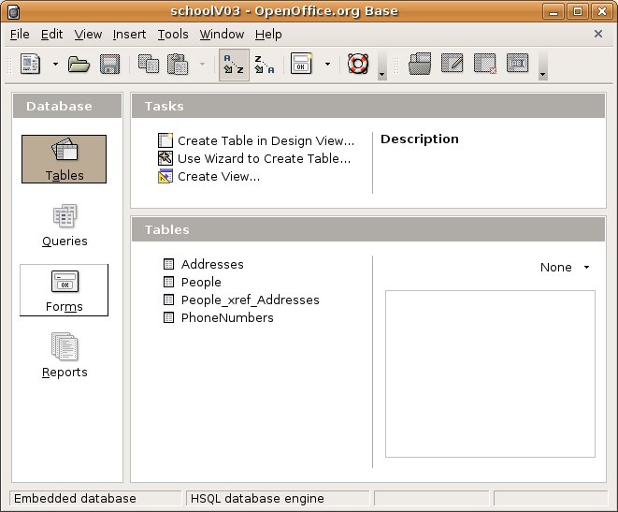Open the New document dropdown arrow
This screenshot has height=512, width=618.
[55, 64]
